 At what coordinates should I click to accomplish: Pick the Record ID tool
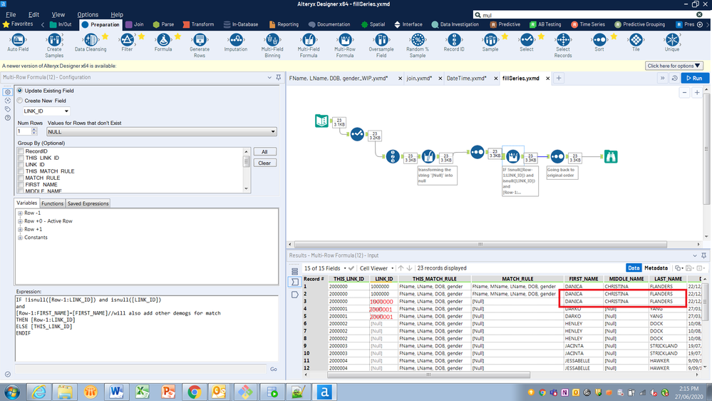click(453, 43)
